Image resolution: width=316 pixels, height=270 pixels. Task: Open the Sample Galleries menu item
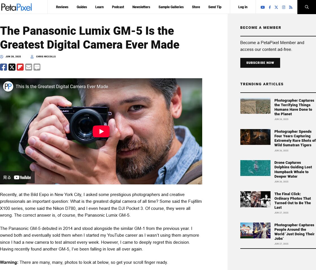(171, 7)
